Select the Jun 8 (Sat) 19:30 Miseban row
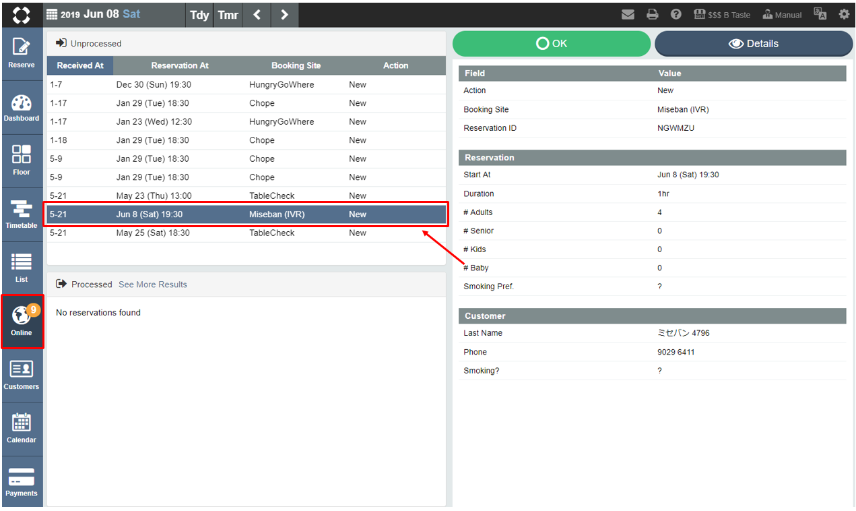This screenshot has width=856, height=511. pos(246,214)
